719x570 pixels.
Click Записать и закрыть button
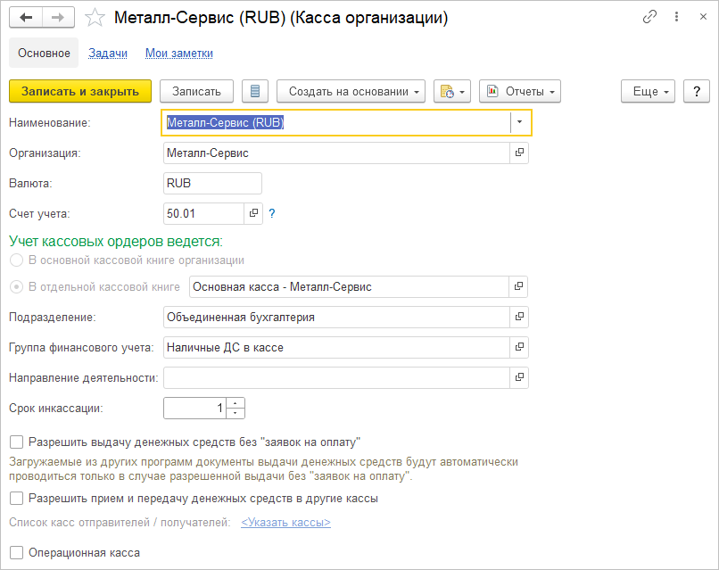pos(80,91)
